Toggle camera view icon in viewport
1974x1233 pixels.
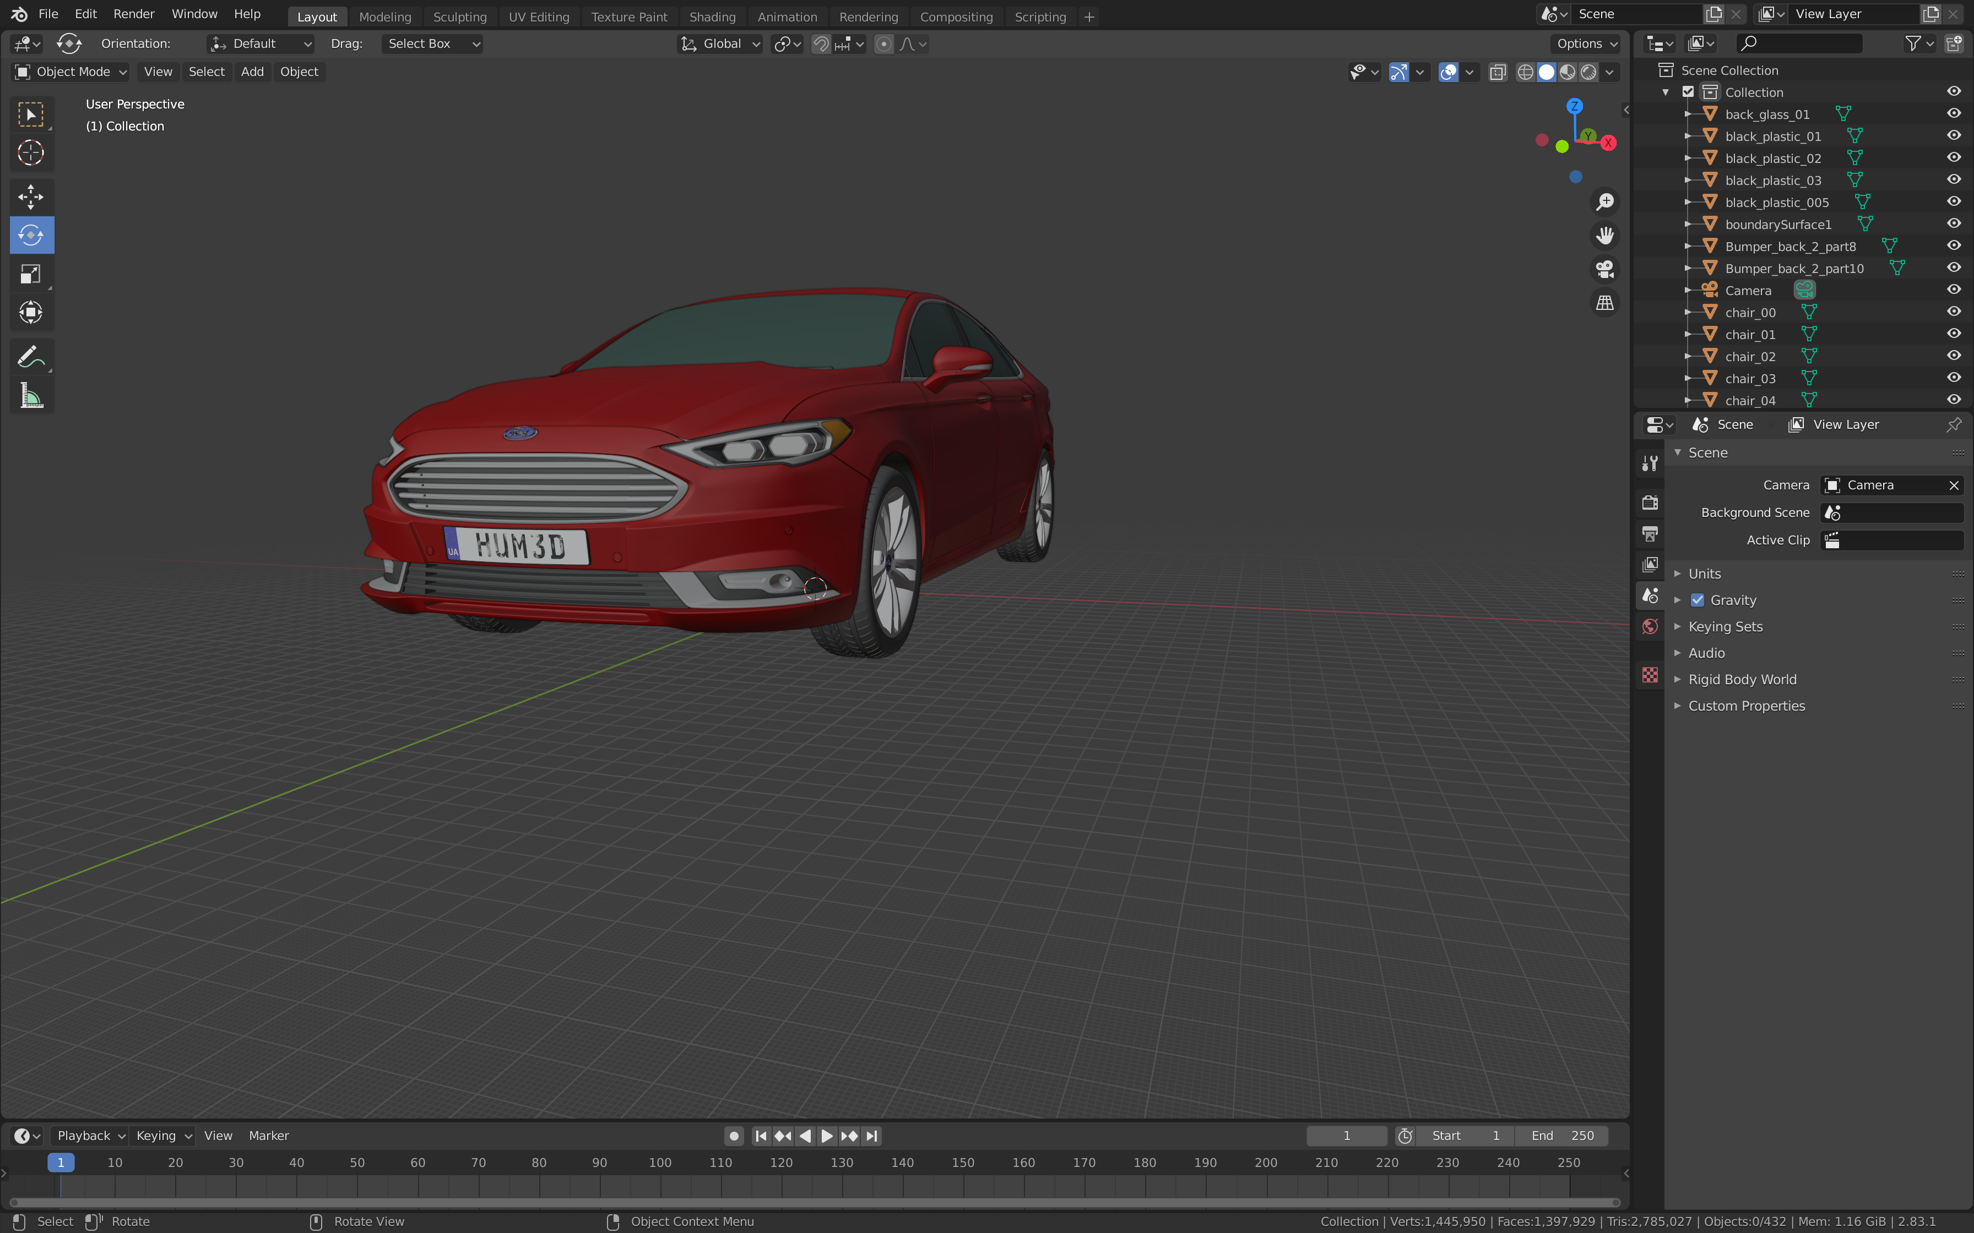[1604, 269]
